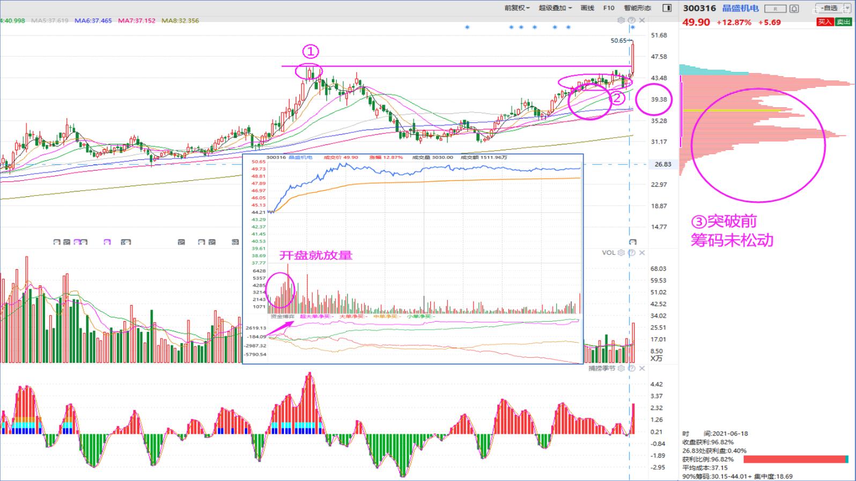
Task: Click the 捕捞季节 indicator name
Action: (602, 368)
